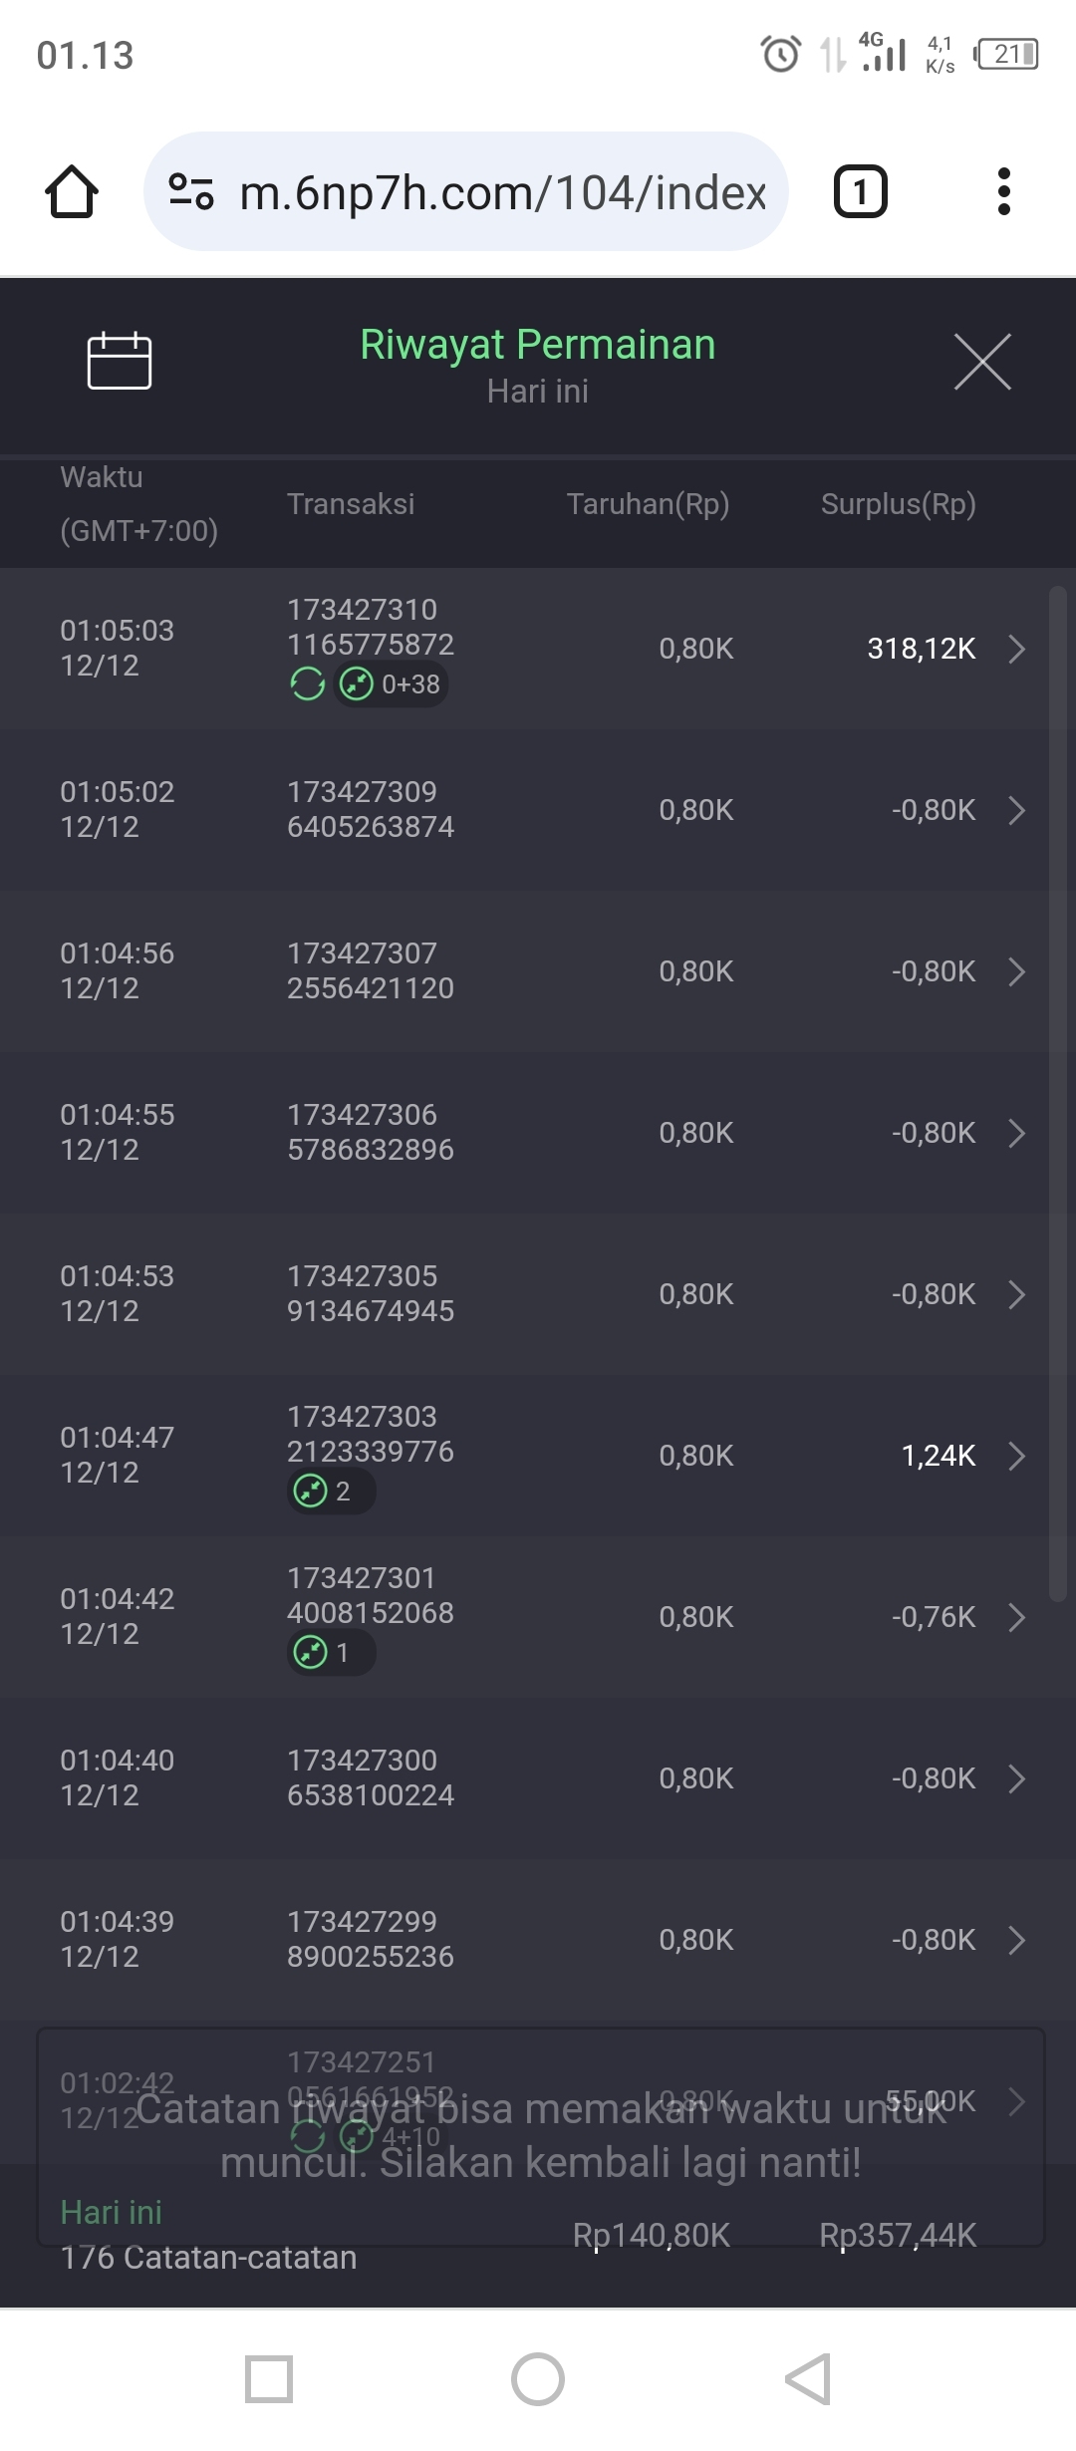Tap the 0+38 free spin badge

392,684
